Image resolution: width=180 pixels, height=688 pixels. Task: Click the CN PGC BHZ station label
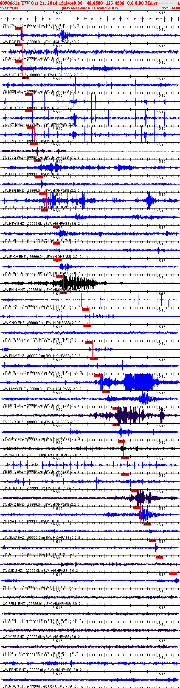(x=13, y=25)
